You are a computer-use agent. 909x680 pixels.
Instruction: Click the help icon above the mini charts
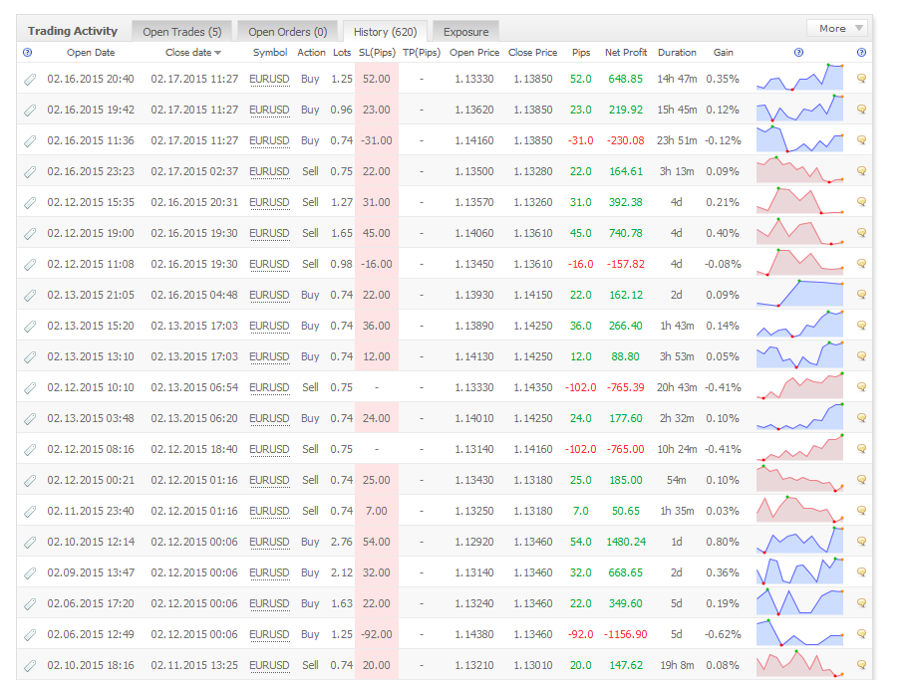pos(798,53)
